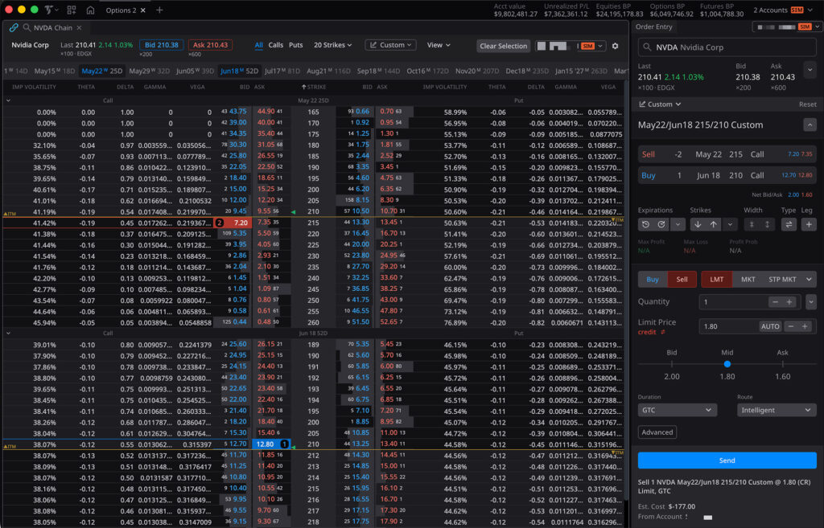
Task: Open Advanced order options
Action: [657, 432]
